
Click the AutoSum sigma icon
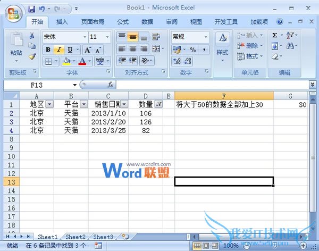click(275, 35)
